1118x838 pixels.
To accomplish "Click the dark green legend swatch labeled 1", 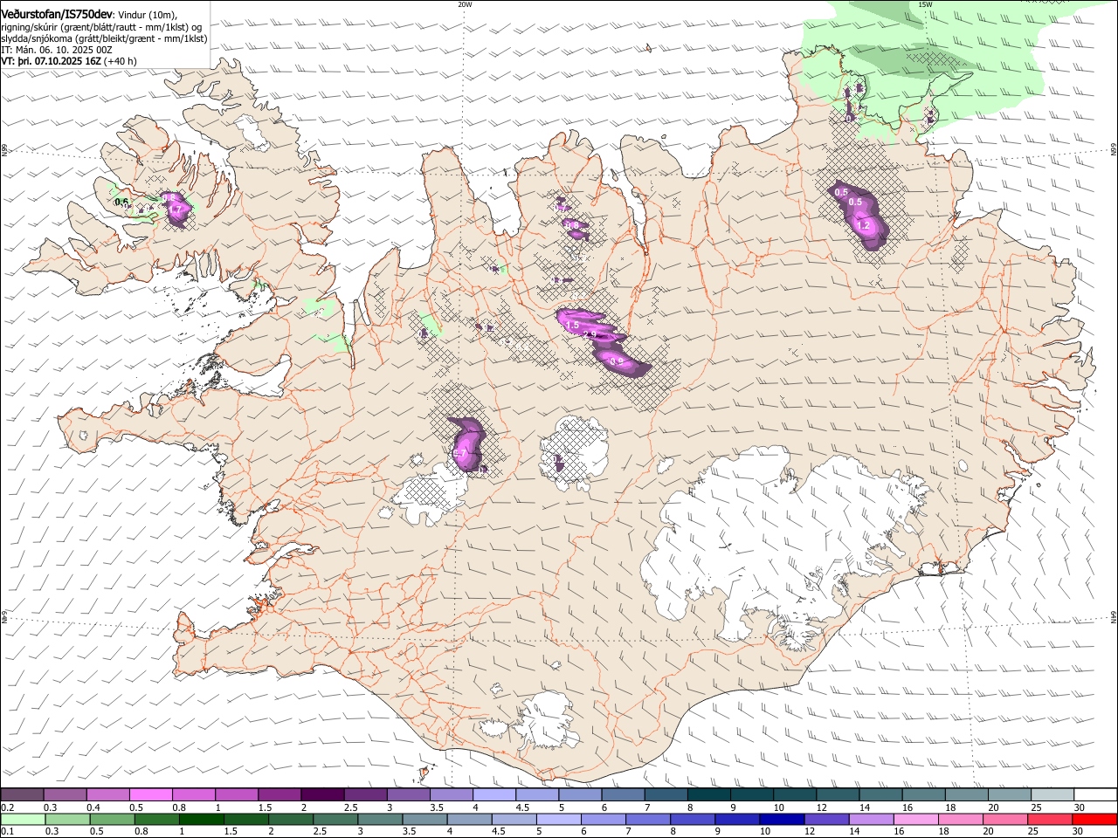I will coord(201,819).
